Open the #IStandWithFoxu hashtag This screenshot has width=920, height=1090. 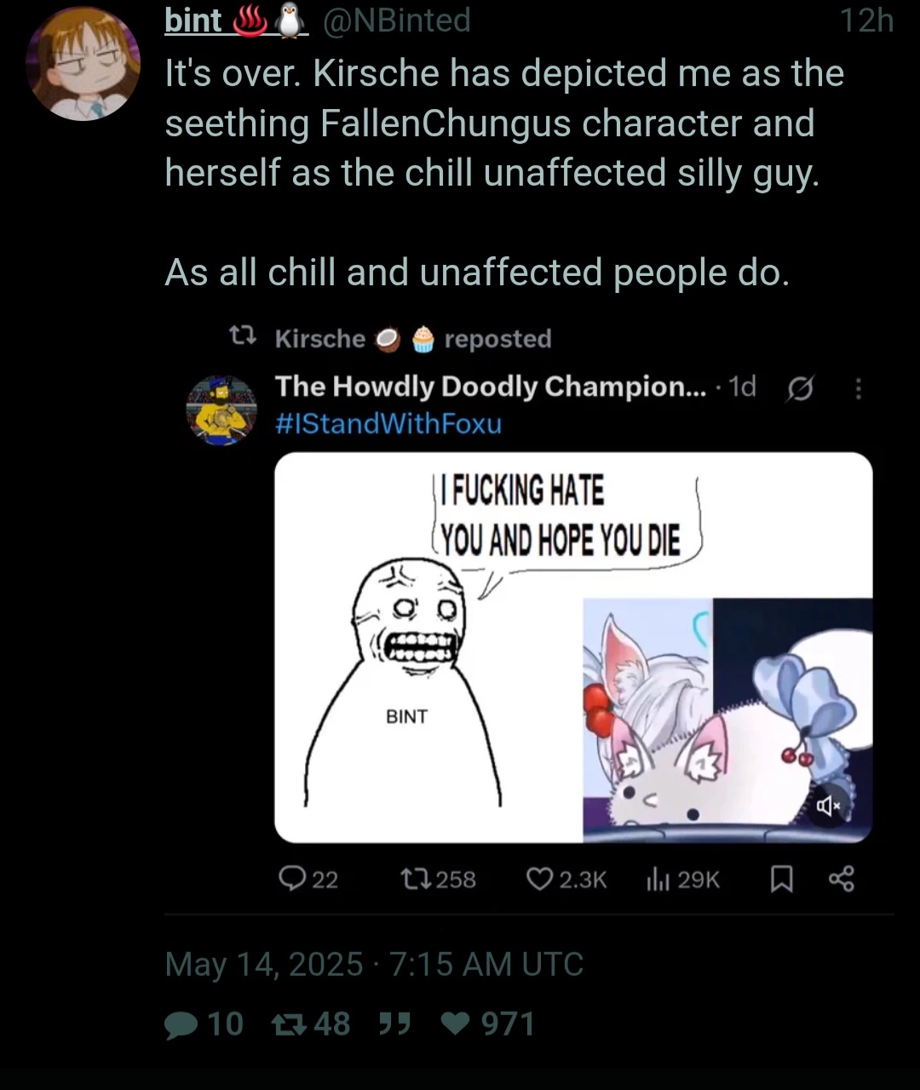388,423
